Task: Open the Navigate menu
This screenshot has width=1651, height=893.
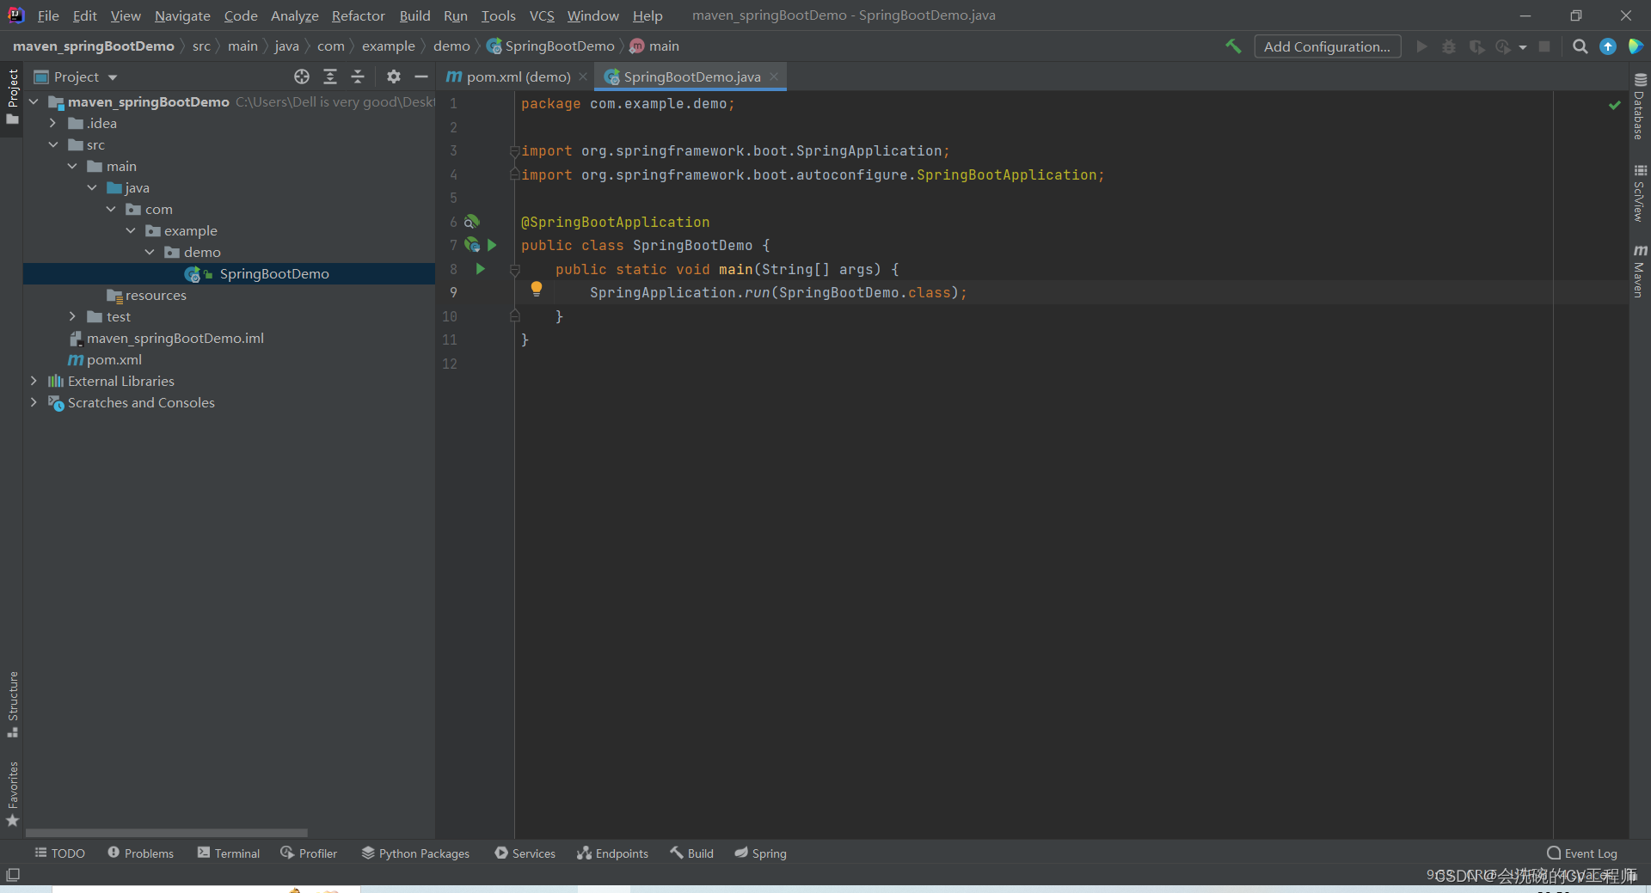Action: pos(182,15)
